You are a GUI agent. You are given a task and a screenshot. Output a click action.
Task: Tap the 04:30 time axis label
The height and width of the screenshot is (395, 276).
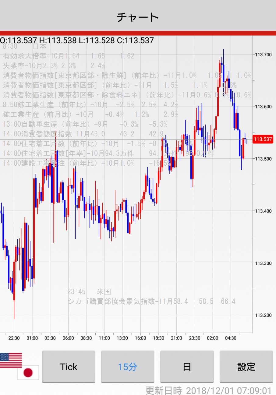(231, 338)
